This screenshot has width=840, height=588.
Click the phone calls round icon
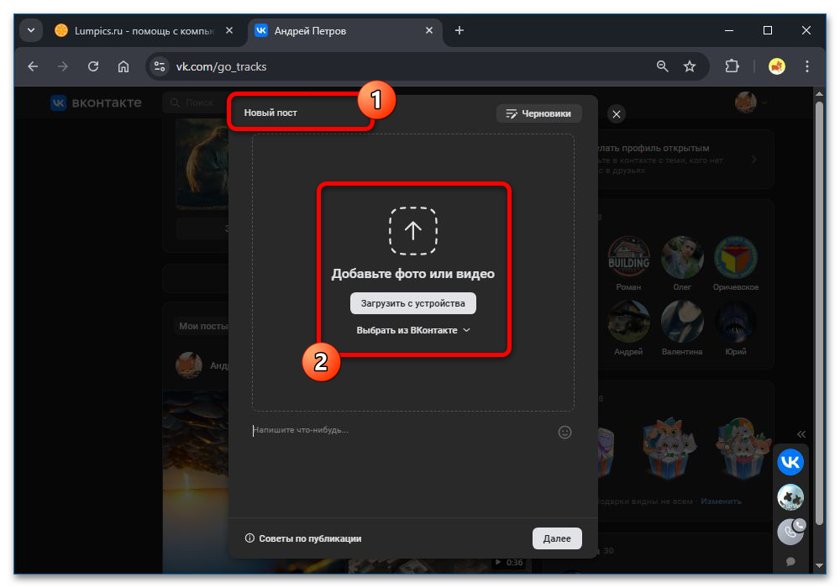[x=790, y=532]
